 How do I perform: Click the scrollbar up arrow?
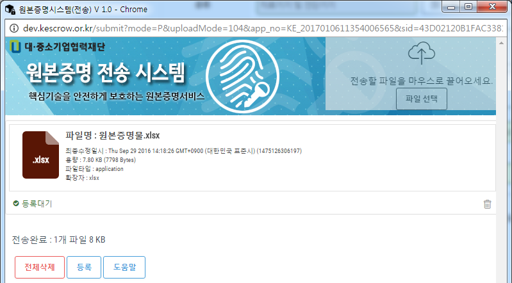[x=501, y=43]
